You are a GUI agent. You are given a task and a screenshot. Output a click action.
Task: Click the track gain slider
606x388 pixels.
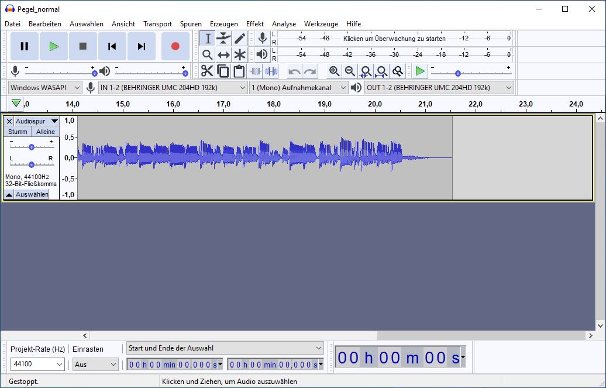coord(31,147)
